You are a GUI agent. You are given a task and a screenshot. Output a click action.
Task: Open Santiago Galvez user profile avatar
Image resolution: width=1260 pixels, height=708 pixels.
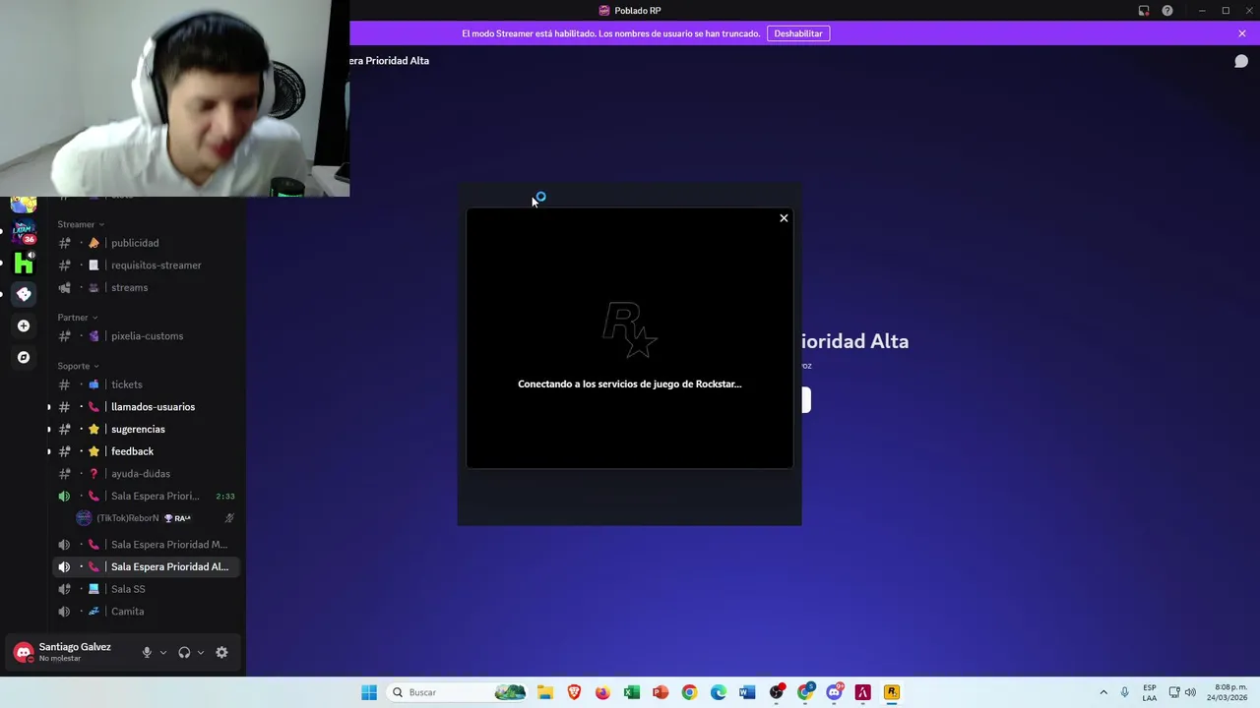pyautogui.click(x=24, y=652)
